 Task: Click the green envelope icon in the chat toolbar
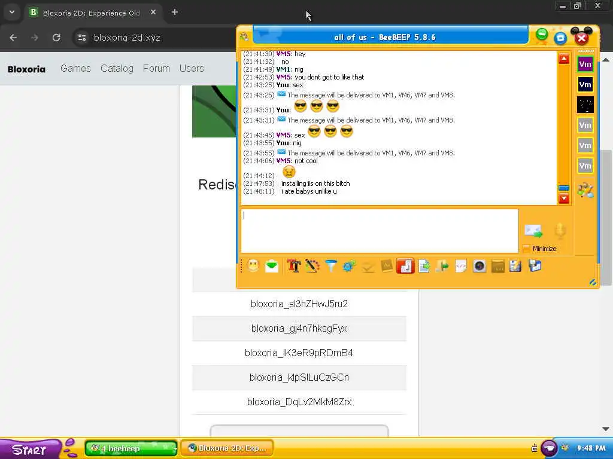pyautogui.click(x=272, y=266)
